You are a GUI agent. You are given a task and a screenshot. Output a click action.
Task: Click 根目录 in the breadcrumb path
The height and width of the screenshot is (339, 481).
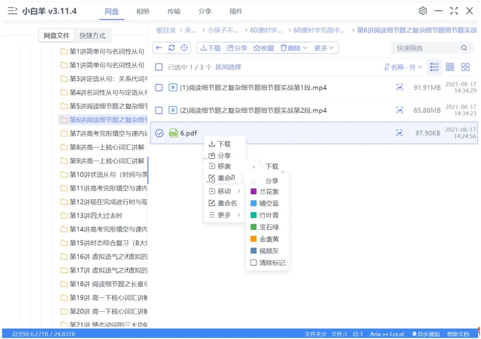(166, 30)
